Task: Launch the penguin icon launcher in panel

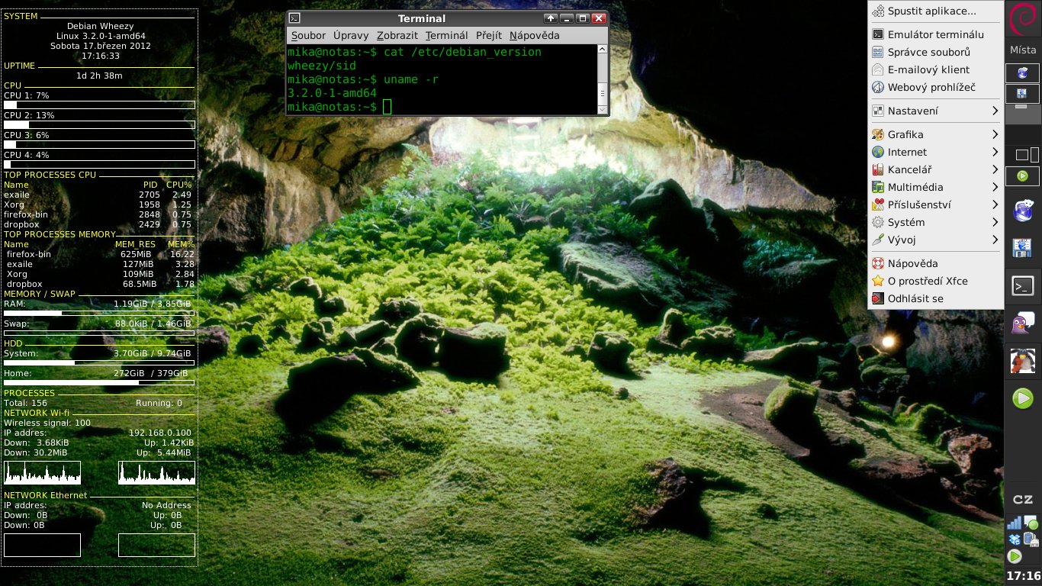Action: pyautogui.click(x=1023, y=360)
